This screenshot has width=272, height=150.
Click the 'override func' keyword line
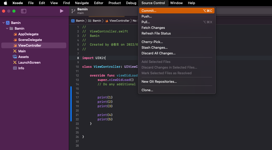coord(114,76)
